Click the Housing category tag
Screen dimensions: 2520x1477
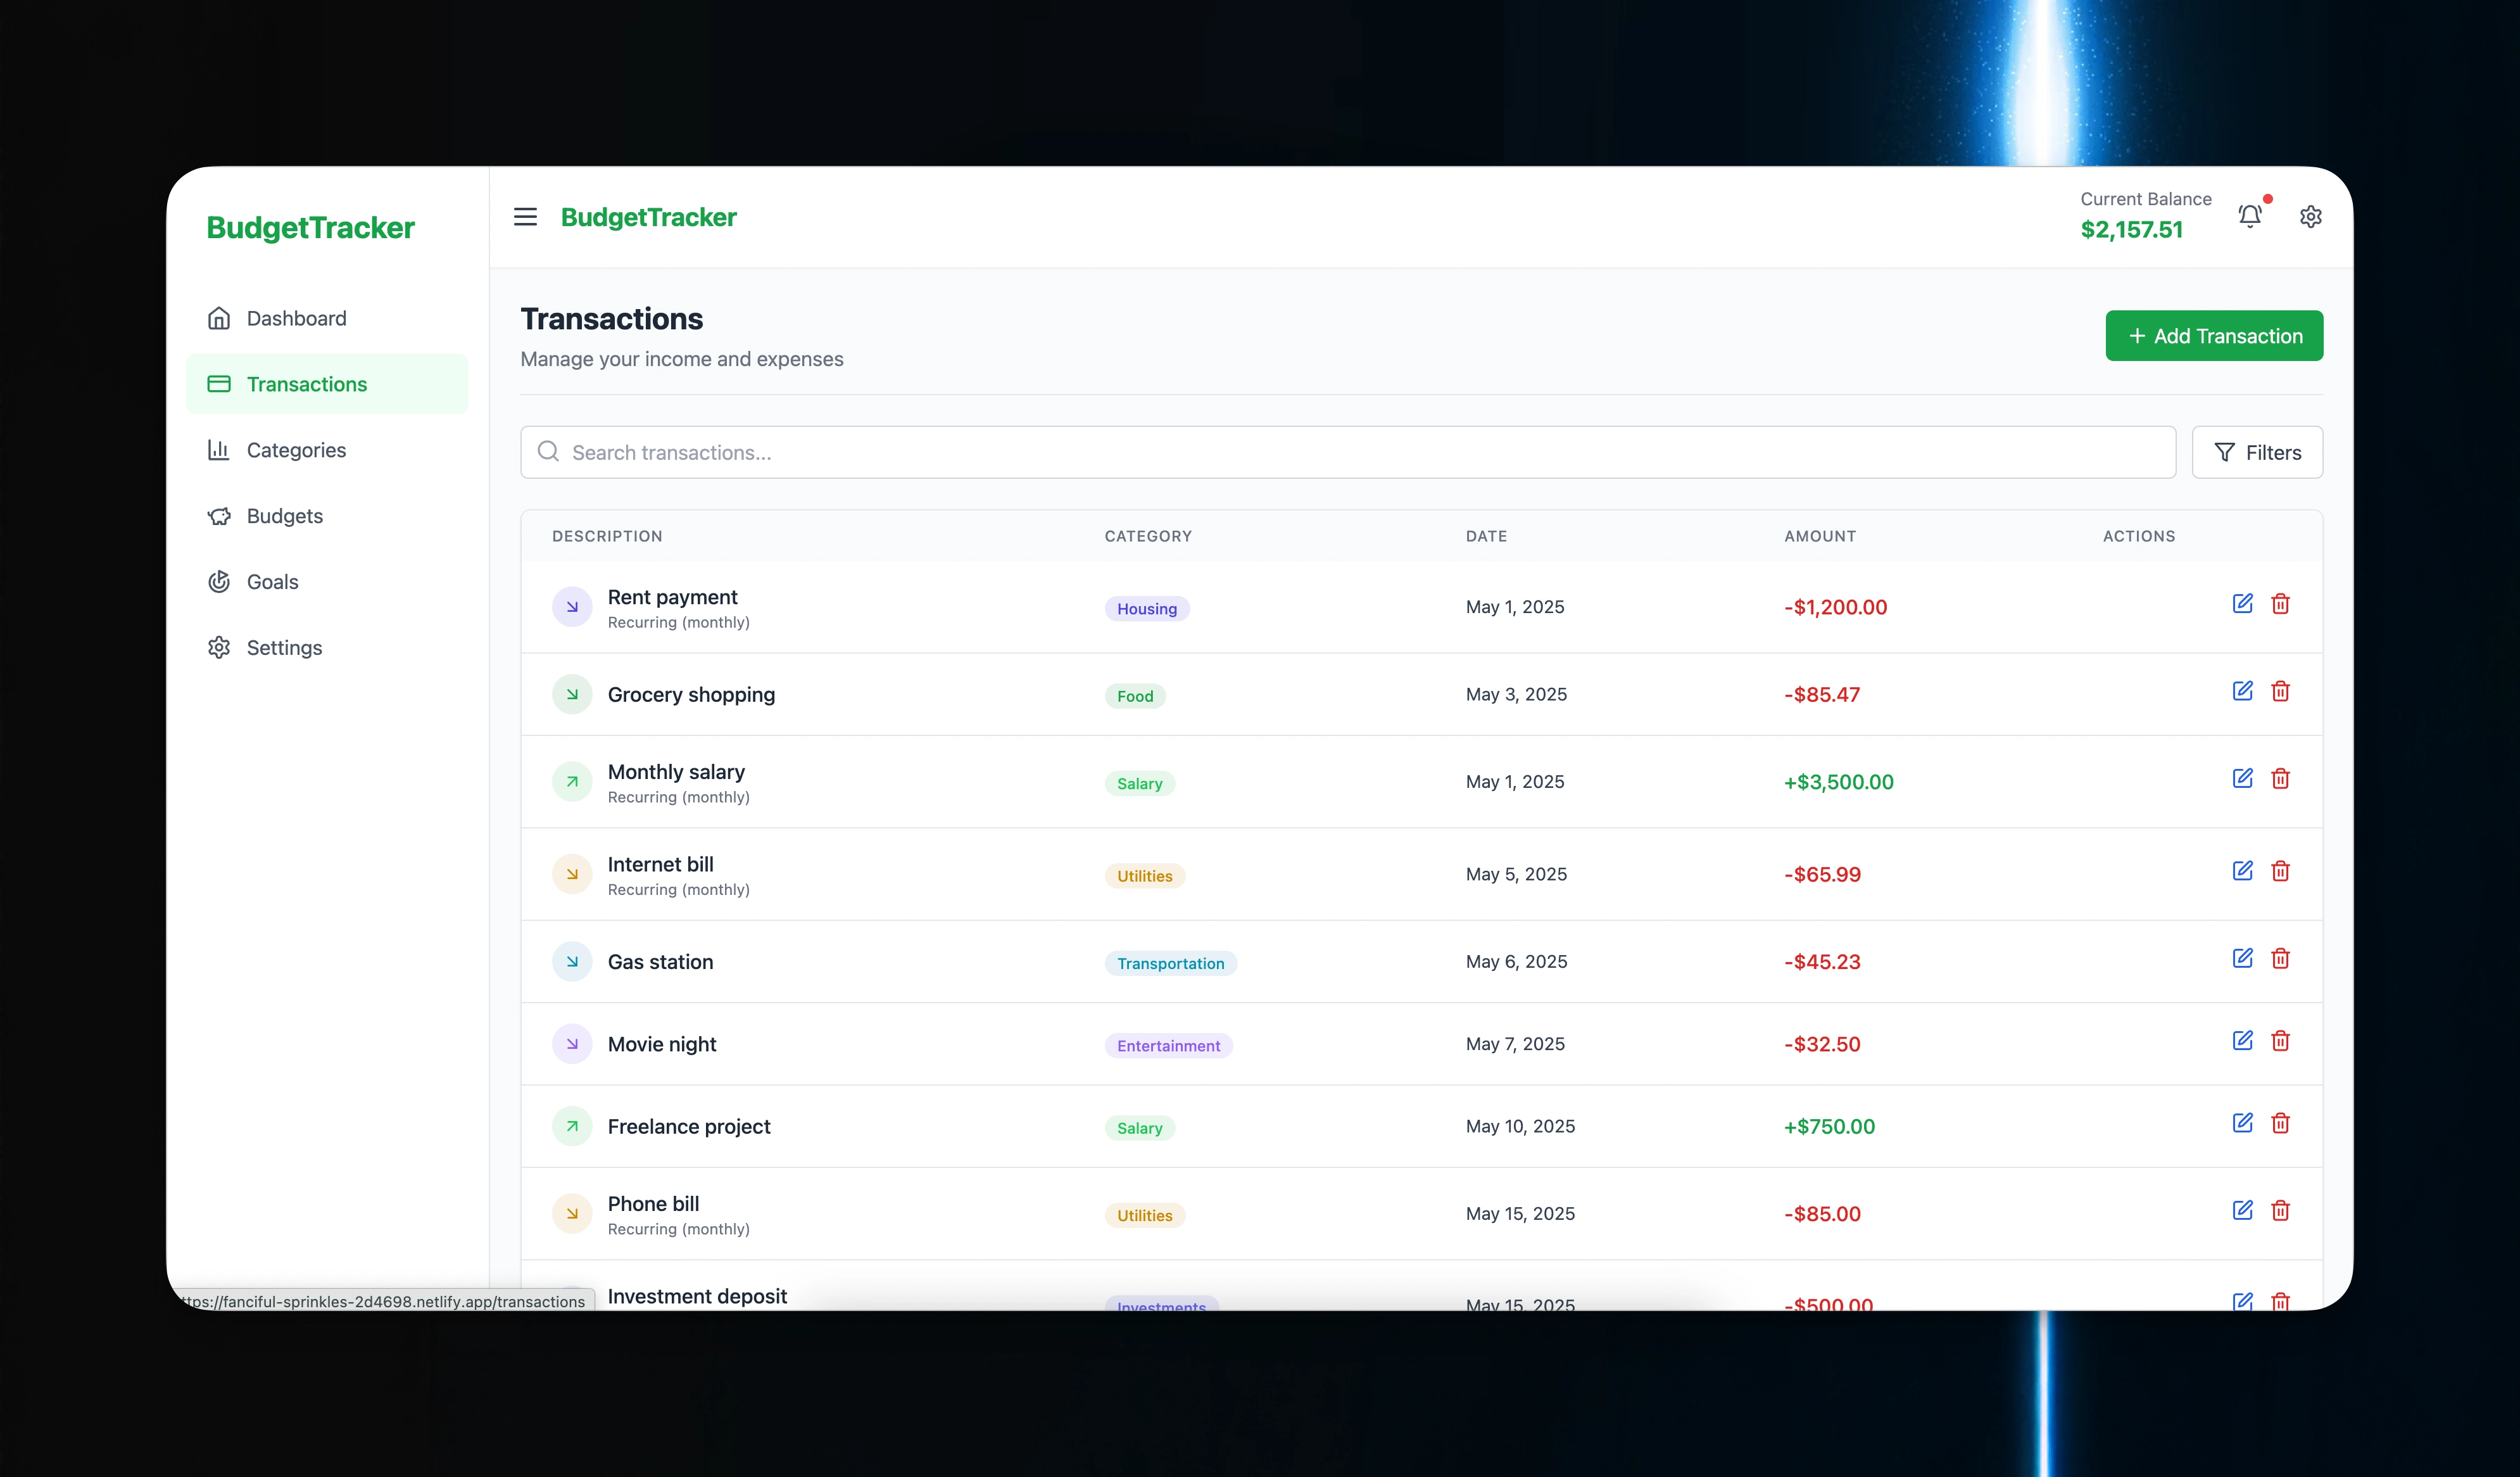point(1147,609)
